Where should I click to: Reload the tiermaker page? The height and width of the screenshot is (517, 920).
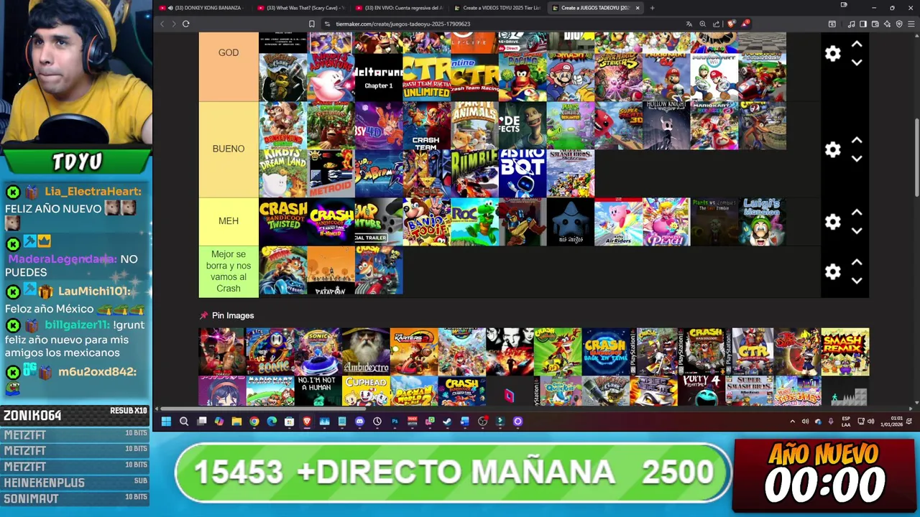click(x=185, y=24)
